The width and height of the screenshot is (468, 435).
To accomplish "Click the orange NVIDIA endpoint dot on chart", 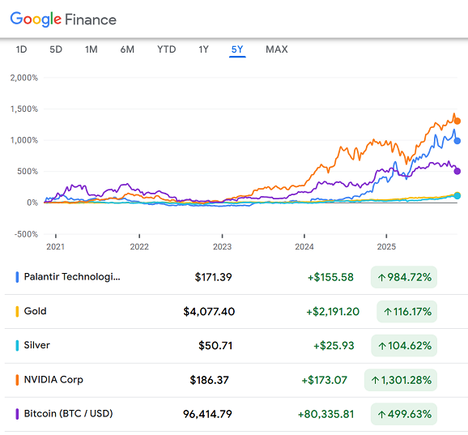I will click(x=457, y=121).
